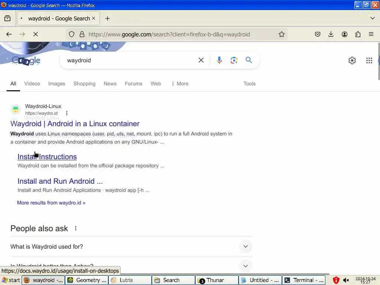Switch to Terminal taskbar window
Screen dimensions: 380x285
pos(304,280)
